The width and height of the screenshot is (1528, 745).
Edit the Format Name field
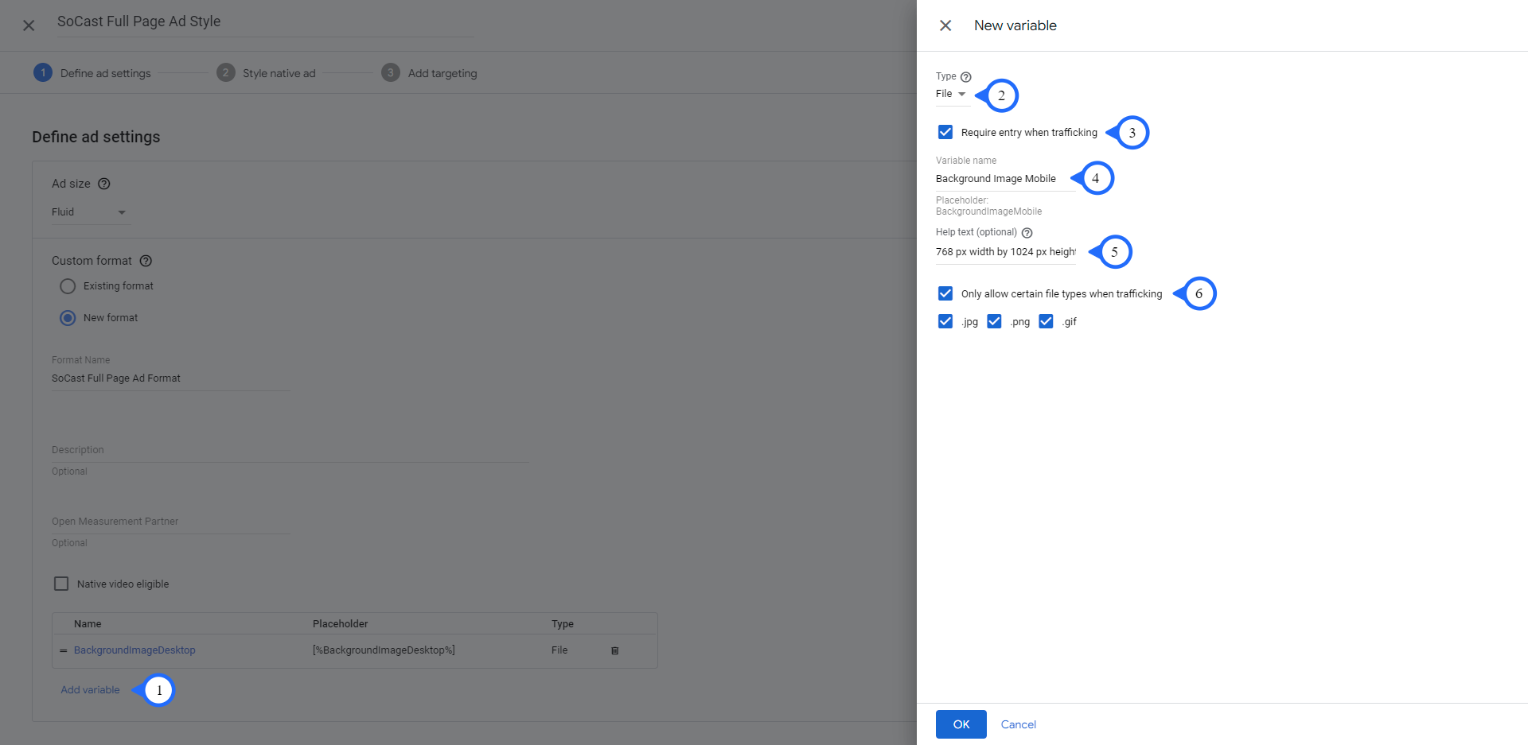(171, 378)
